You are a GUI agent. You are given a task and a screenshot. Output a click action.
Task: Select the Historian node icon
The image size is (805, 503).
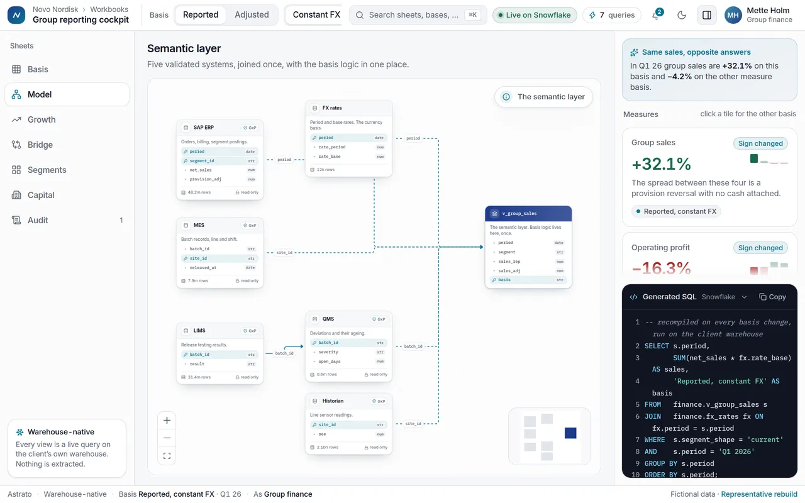pos(315,401)
